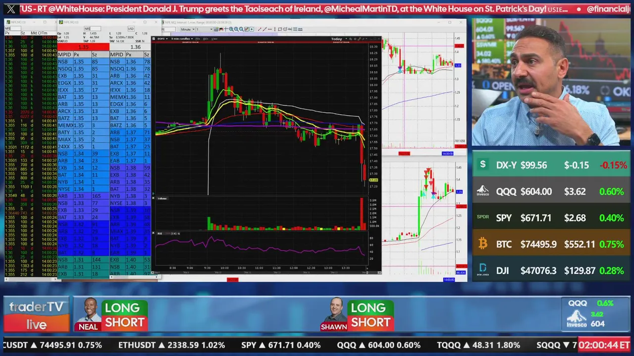Click the last horizontal lines icon in toolbar
The image size is (634, 356).
click(300, 29)
